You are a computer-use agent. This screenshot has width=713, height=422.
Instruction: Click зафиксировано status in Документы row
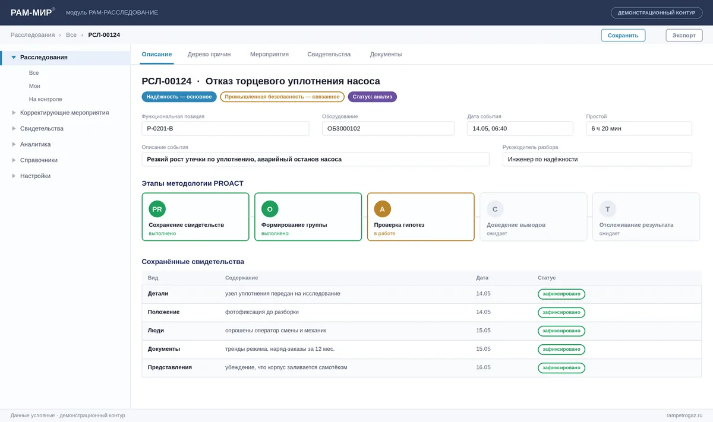[x=561, y=350]
